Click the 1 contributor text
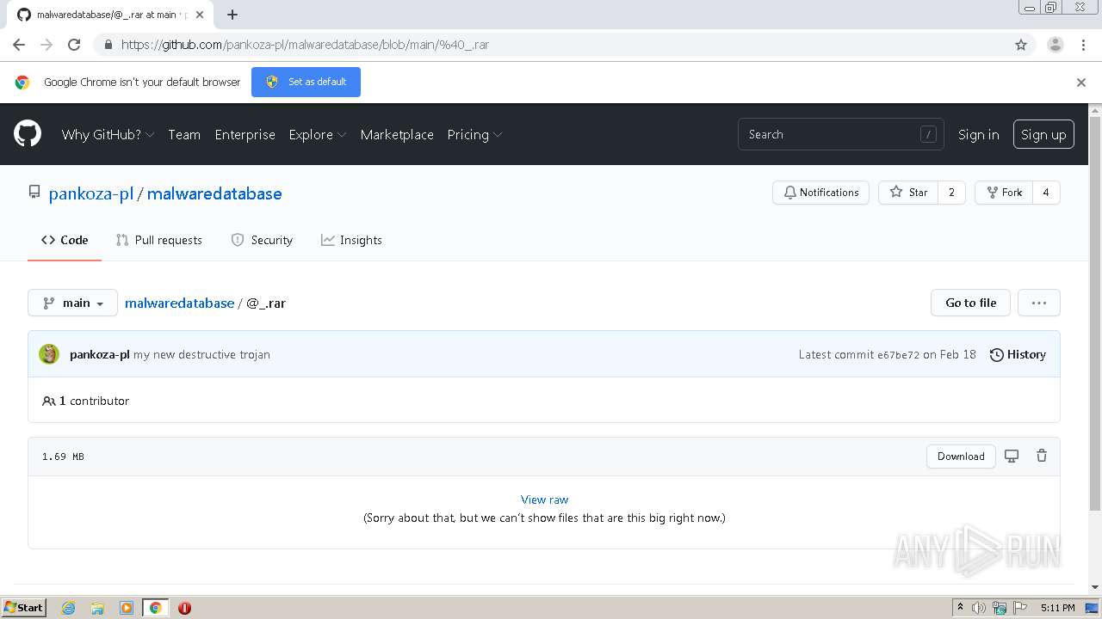The height and width of the screenshot is (619, 1102). pyautogui.click(x=94, y=401)
